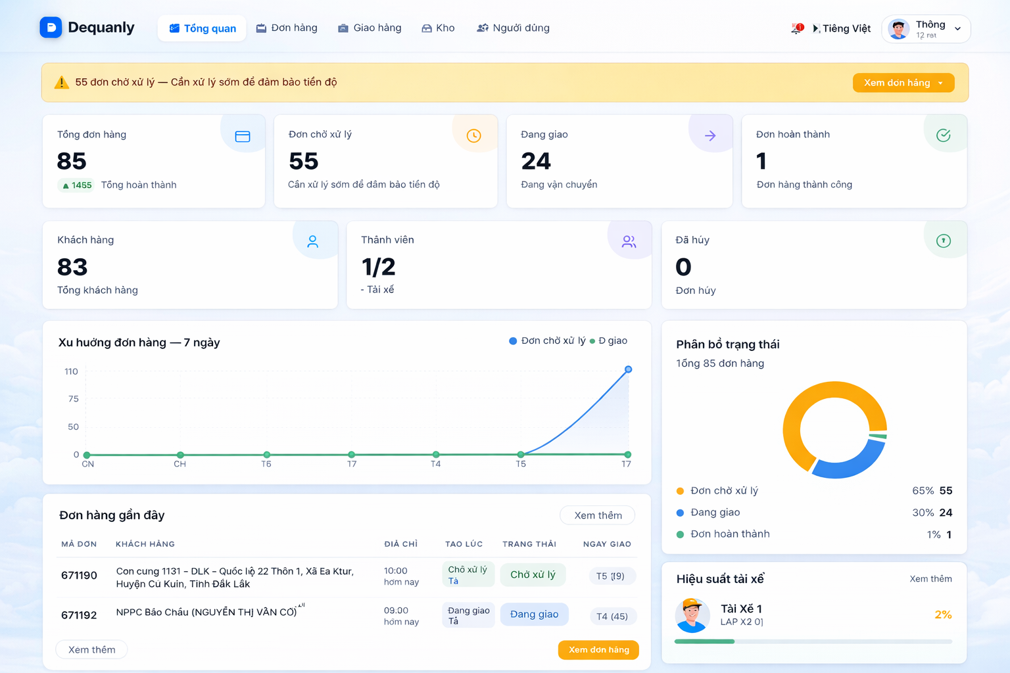Toggle the Đơn chờ xử lý chart legend
The image size is (1010, 673).
click(547, 340)
